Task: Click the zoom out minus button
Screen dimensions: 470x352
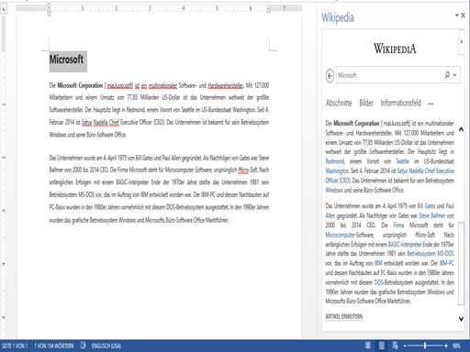Action: 405,346
